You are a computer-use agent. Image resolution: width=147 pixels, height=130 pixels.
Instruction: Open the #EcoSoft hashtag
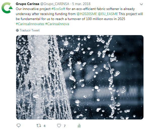pyautogui.click(x=58, y=9)
